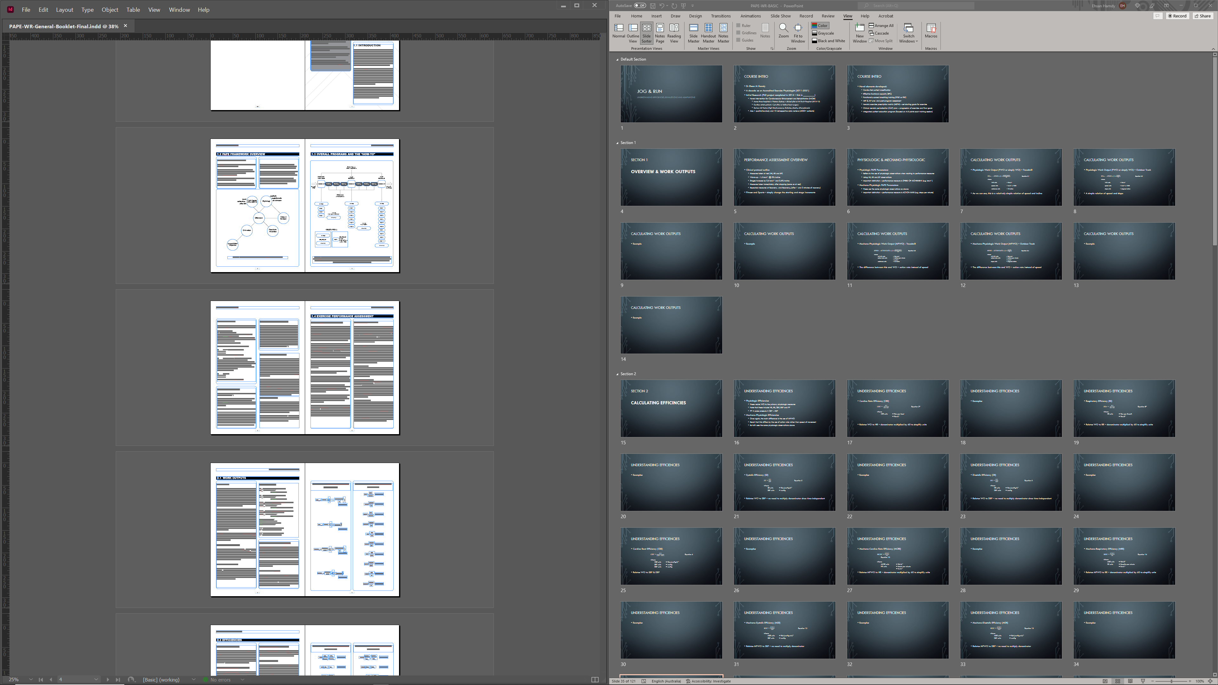This screenshot has height=685, width=1218.
Task: Close PAPE-WR-General-Booklet-Final.indd document tab
Action: (125, 26)
